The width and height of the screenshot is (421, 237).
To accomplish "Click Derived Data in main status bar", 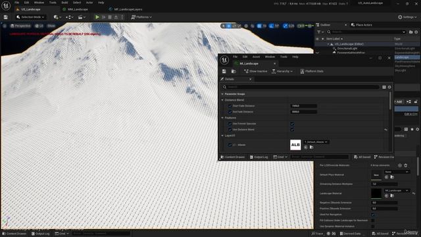I will (x=350, y=234).
